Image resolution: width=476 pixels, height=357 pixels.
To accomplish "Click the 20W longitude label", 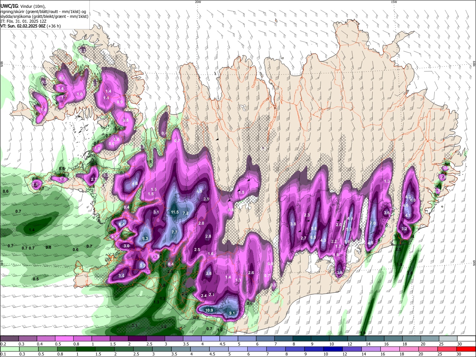I will tap(197, 2).
